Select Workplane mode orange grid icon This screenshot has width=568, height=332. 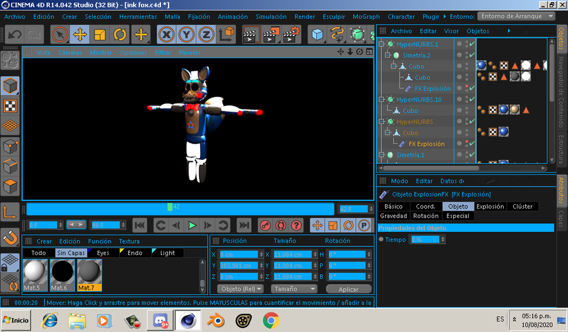9,125
